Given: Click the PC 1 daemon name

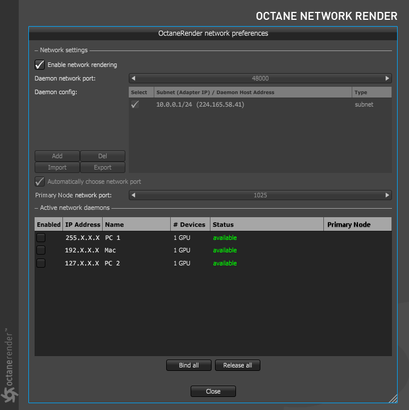Looking at the screenshot, I should click(112, 238).
